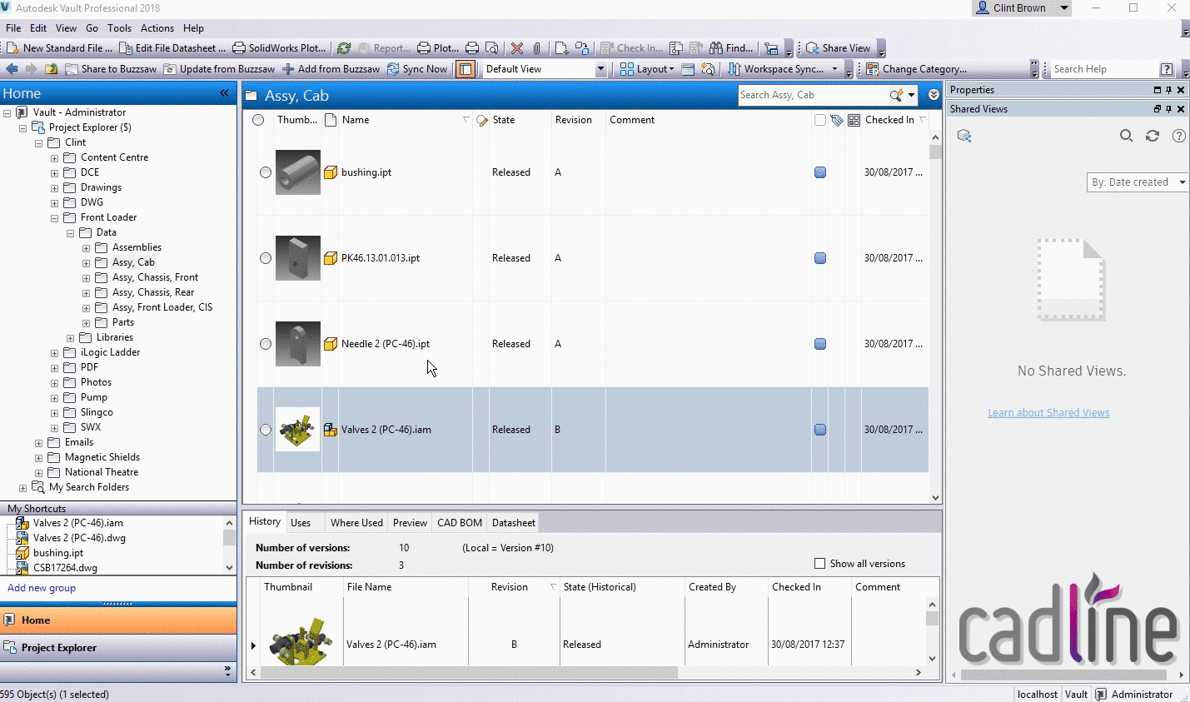Click the paperclip Attachments icon

[537, 48]
